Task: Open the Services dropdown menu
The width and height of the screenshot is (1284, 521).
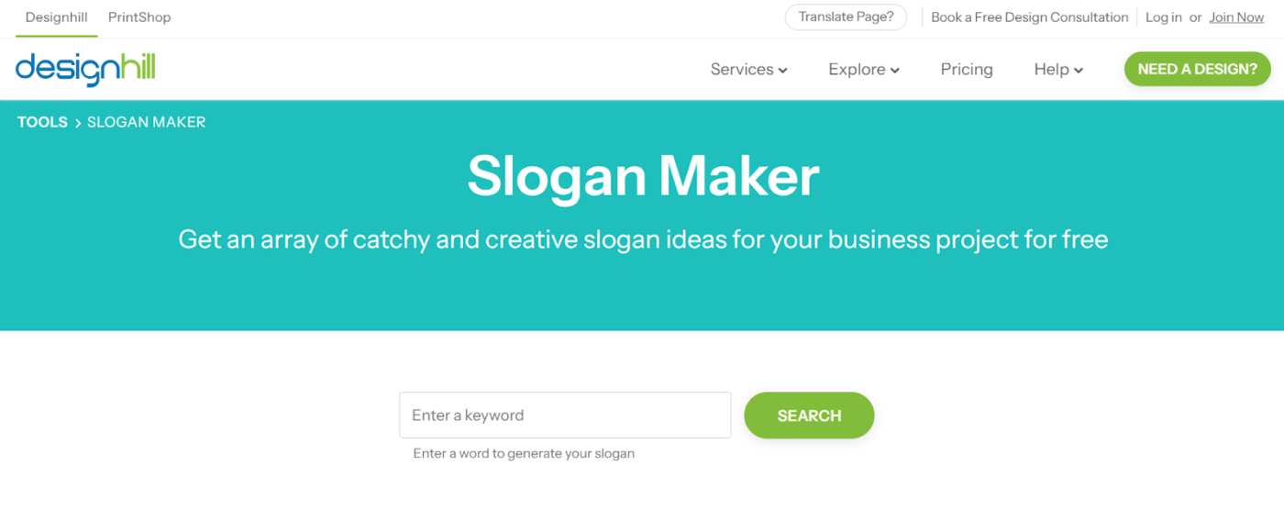Action: point(748,70)
